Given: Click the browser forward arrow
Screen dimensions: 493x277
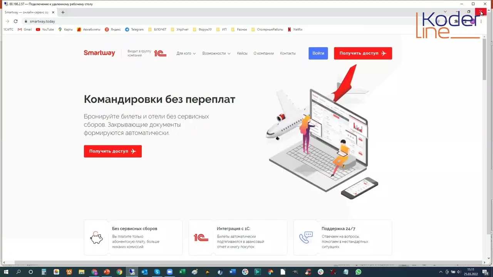Looking at the screenshot, I should coord(7,21).
